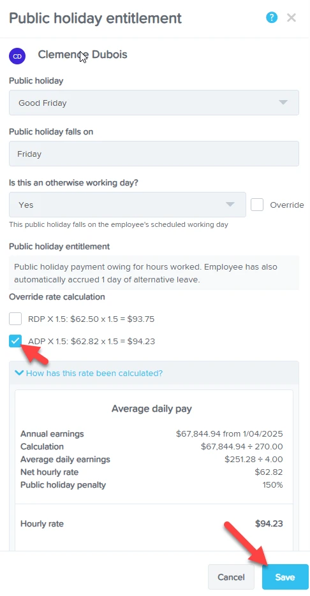The width and height of the screenshot is (310, 596).
Task: Close the Public holiday entitlement panel
Action: pos(292,17)
